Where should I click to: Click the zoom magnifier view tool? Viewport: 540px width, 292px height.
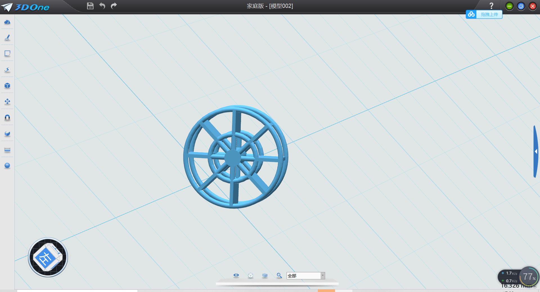click(279, 276)
